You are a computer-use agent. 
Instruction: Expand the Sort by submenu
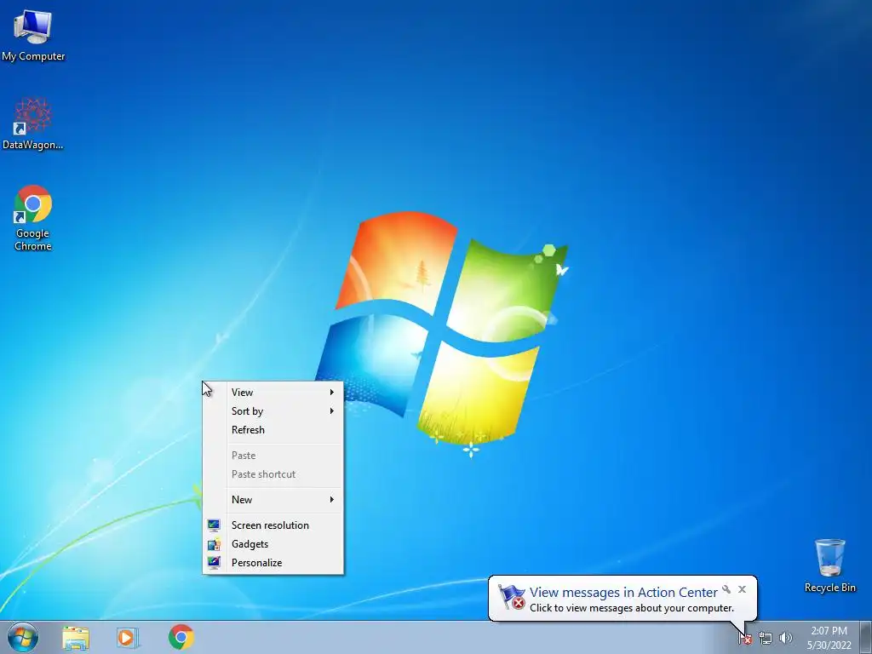click(273, 411)
